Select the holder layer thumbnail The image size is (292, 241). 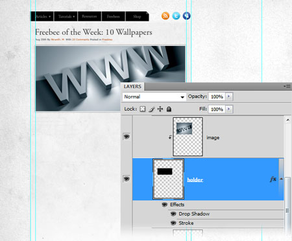pos(169,179)
